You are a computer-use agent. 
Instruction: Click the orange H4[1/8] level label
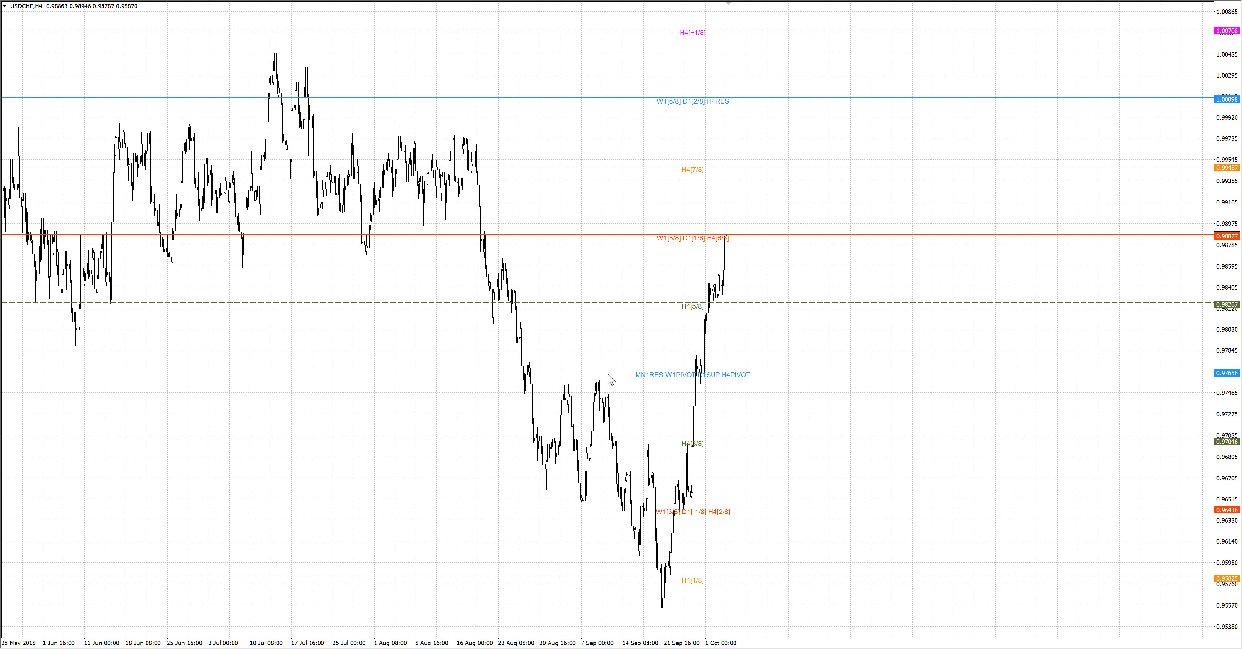pyautogui.click(x=692, y=580)
